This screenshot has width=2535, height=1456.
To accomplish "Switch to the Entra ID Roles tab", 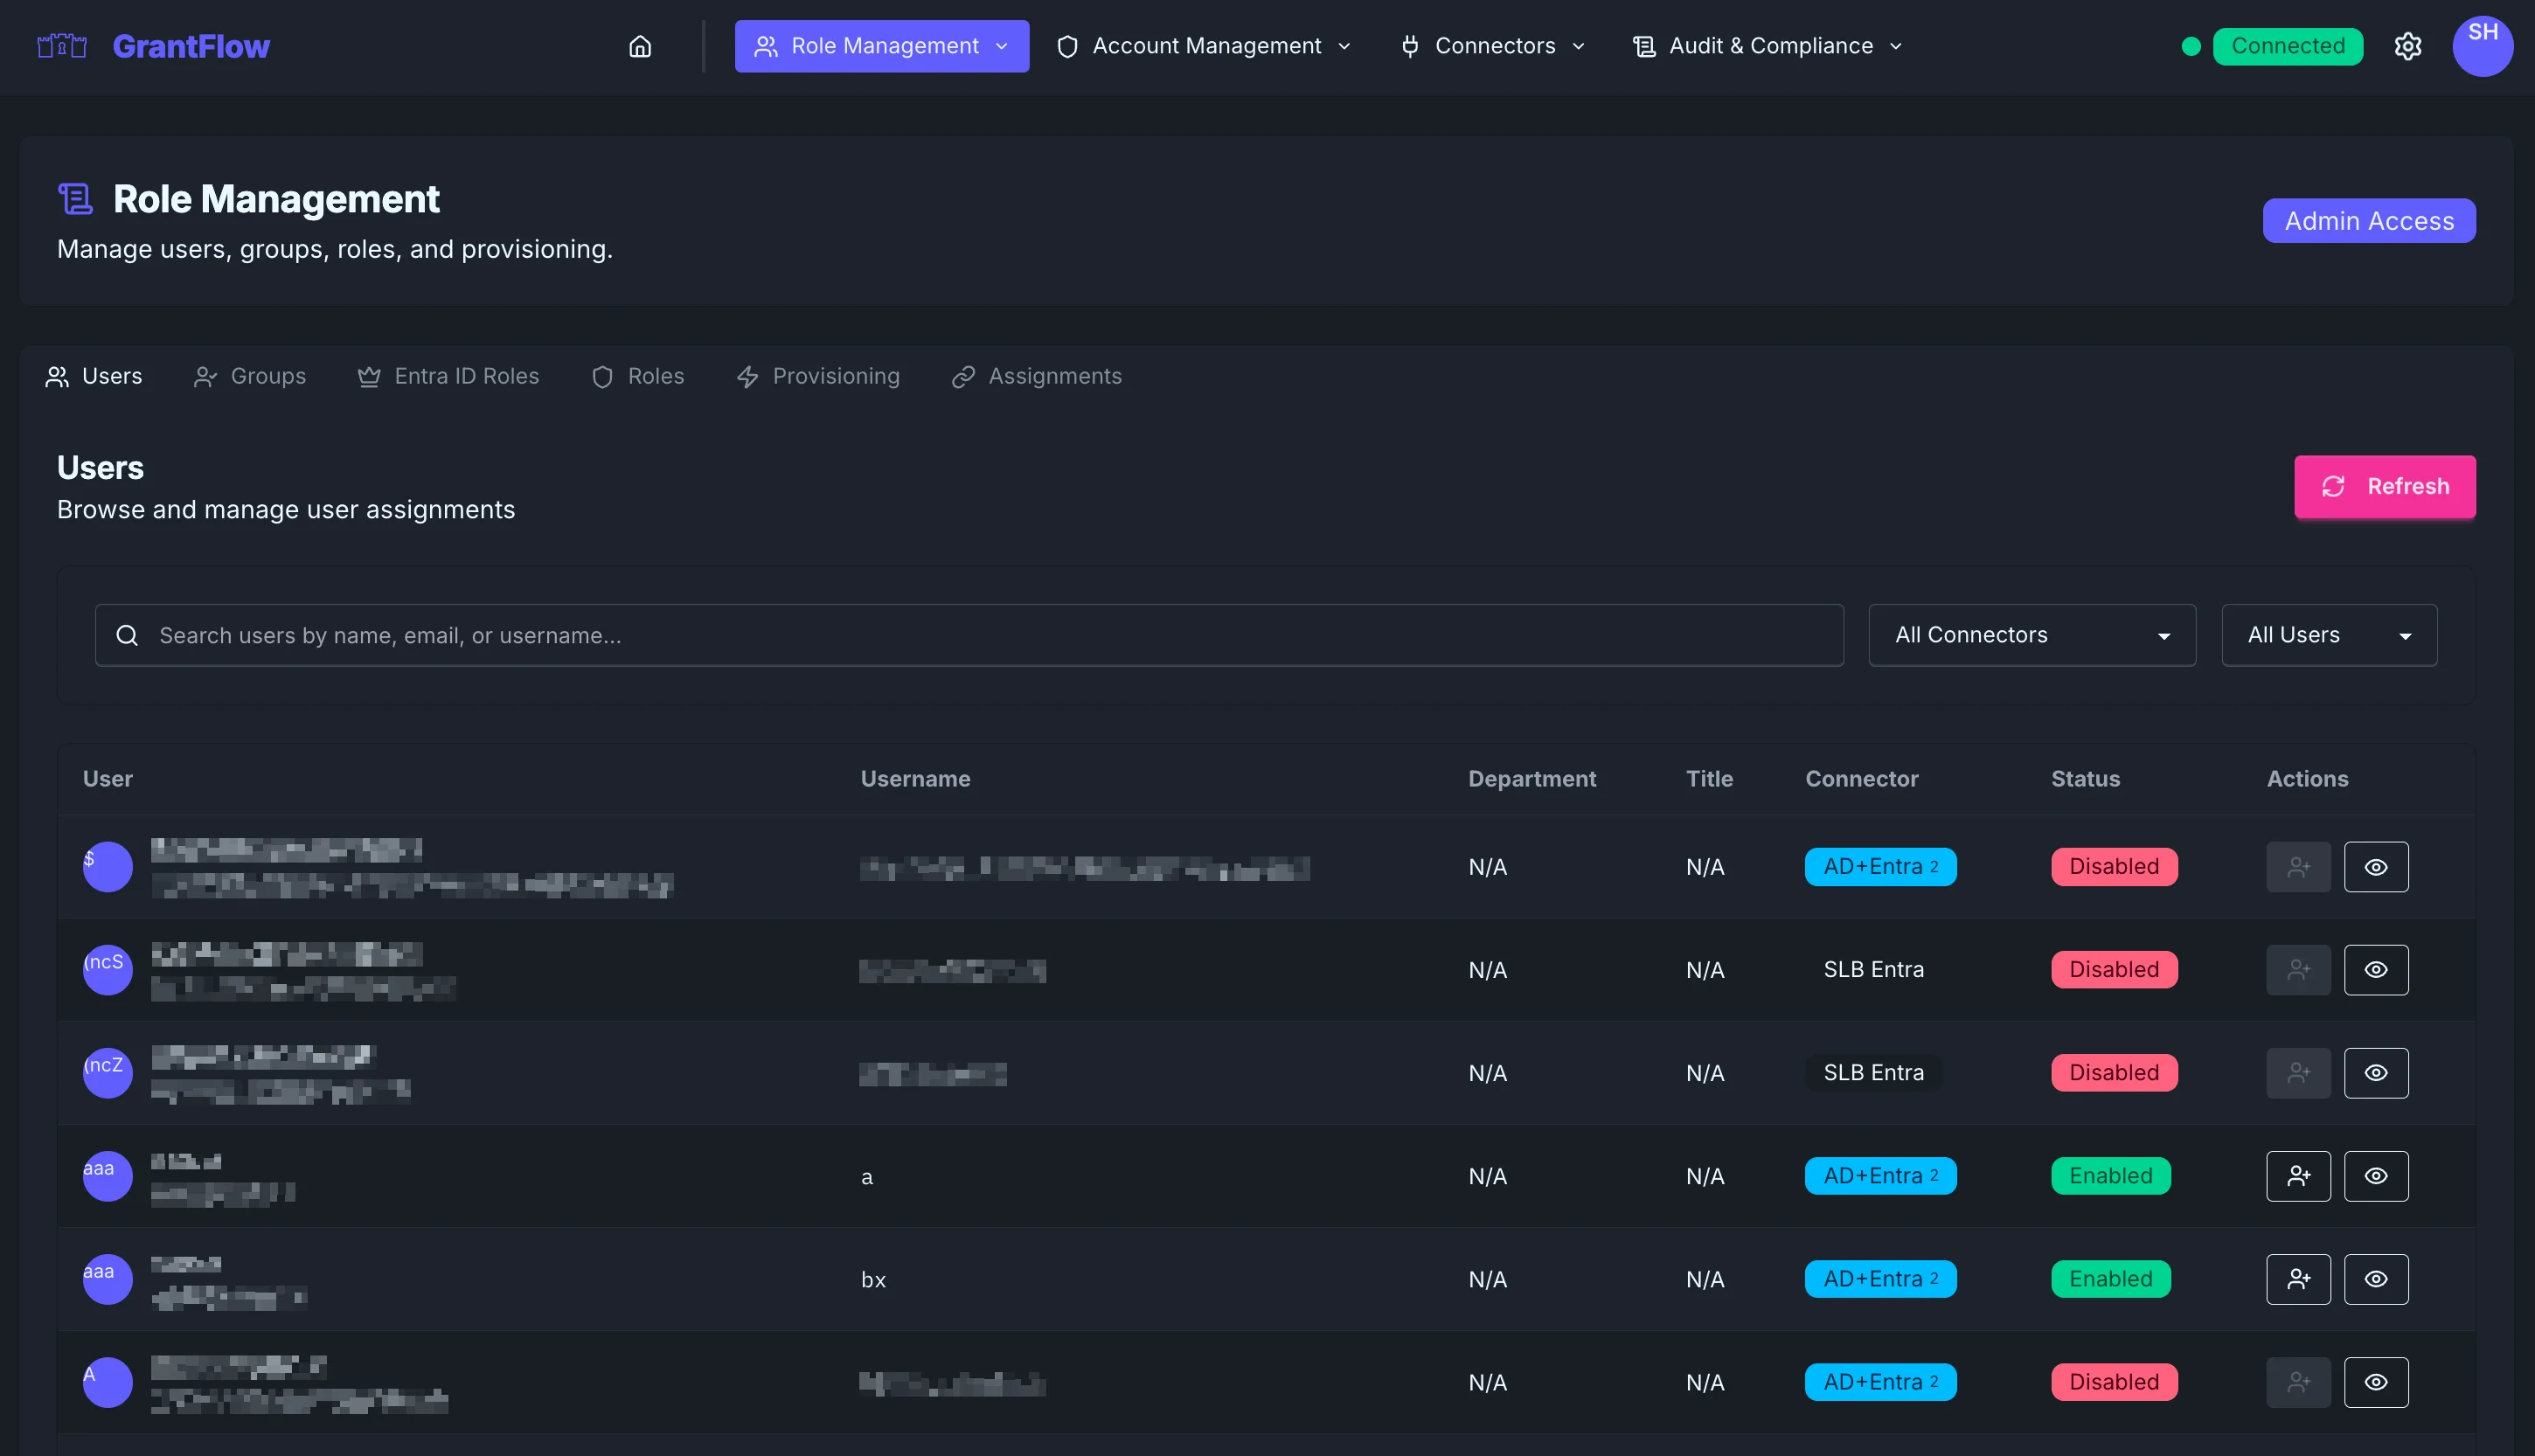I will point(448,377).
